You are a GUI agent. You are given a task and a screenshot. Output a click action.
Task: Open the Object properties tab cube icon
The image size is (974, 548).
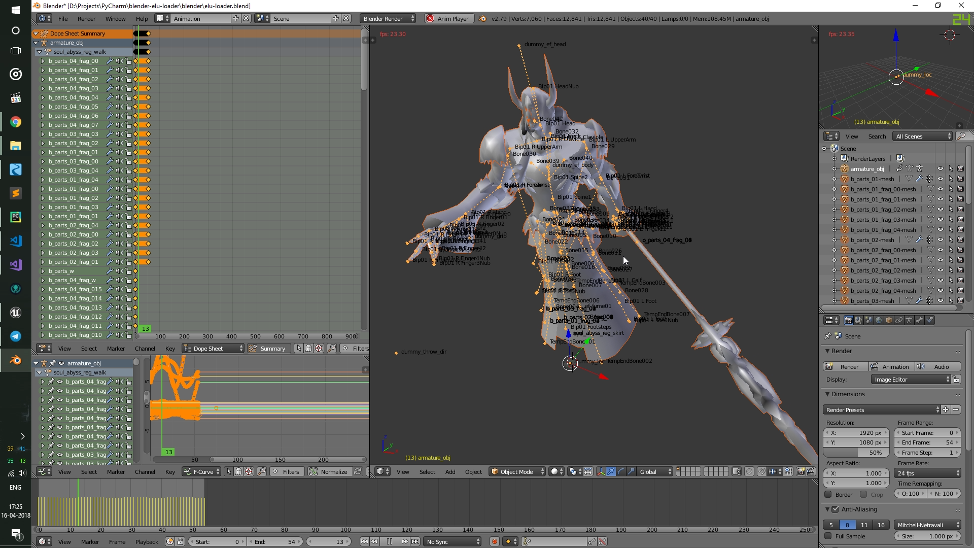(x=889, y=320)
